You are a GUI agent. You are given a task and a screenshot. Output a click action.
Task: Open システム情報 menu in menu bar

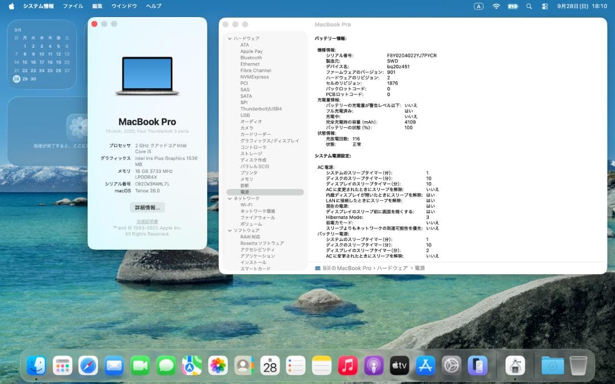point(39,6)
